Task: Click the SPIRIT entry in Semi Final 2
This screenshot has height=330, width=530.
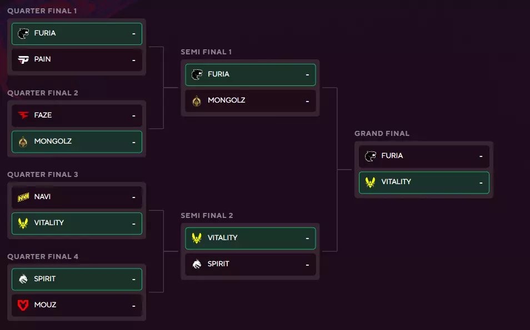Action: click(250, 264)
